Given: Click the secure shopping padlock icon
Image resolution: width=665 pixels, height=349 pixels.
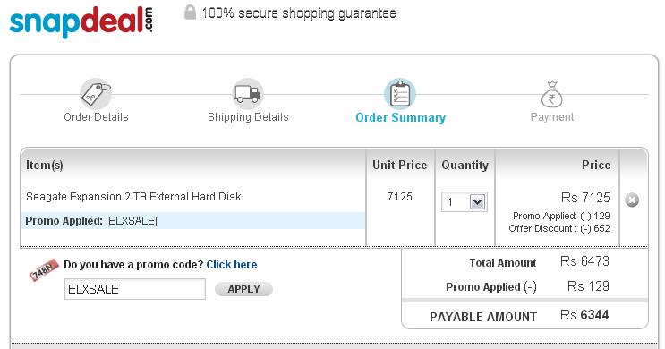Looking at the screenshot, I should (x=190, y=13).
